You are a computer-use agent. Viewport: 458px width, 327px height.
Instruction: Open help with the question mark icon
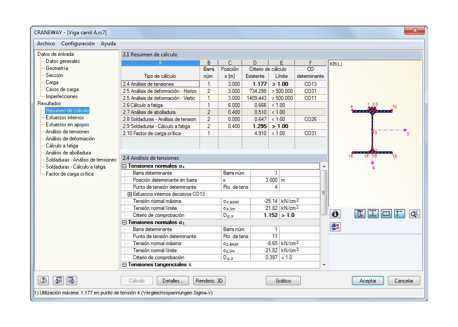(43, 281)
